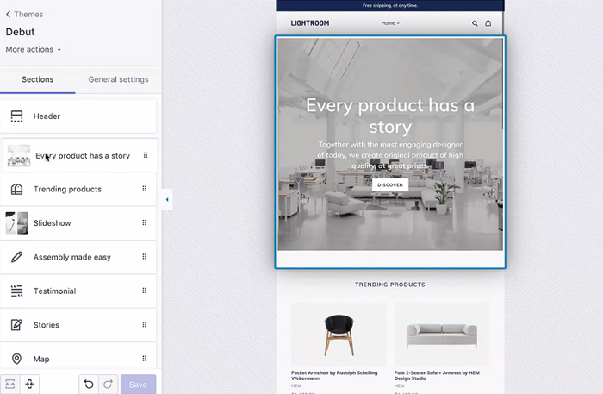The height and width of the screenshot is (394, 603).
Task: Open the shopping bag cart icon
Action: (488, 23)
